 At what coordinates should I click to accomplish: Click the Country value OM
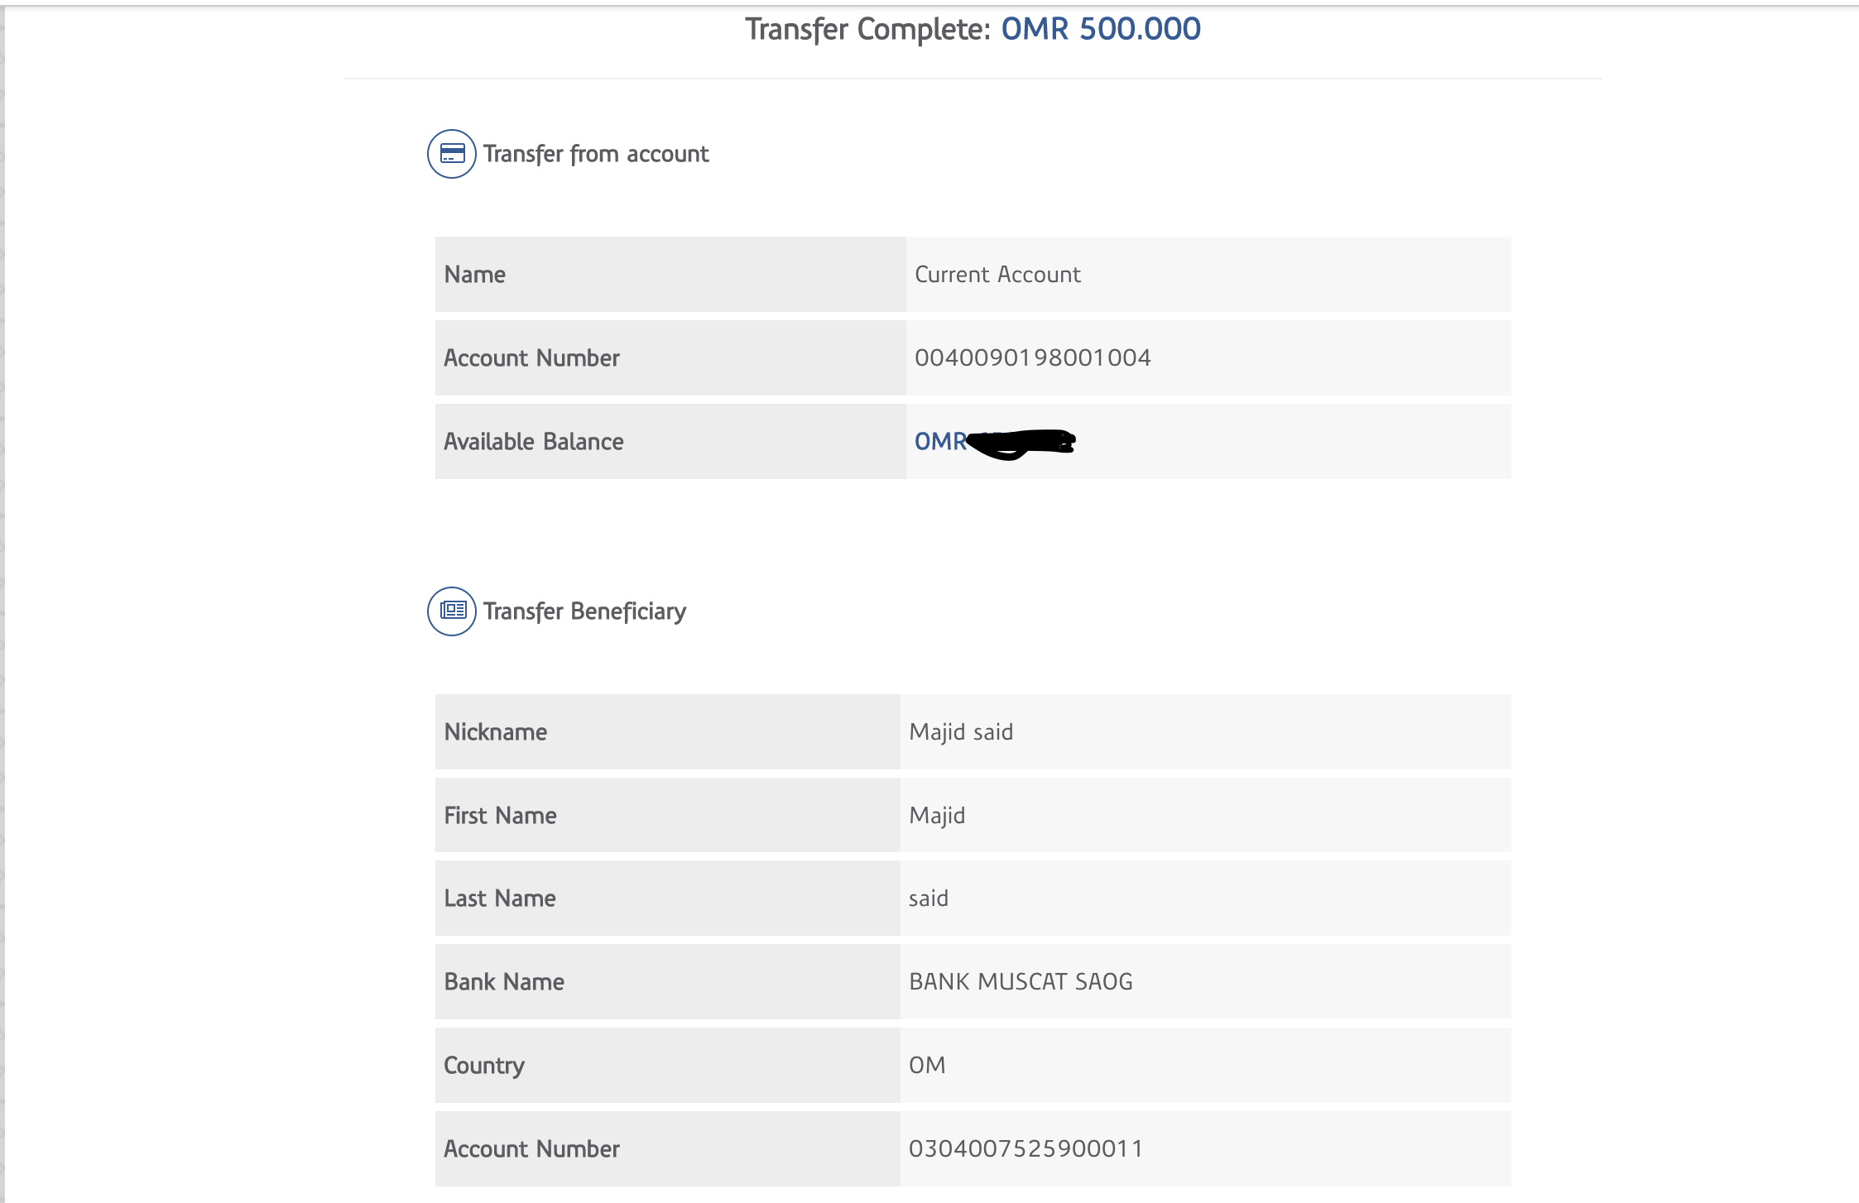point(927,1065)
